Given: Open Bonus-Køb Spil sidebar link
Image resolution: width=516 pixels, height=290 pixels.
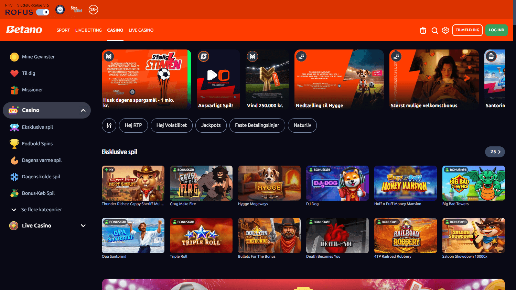Looking at the screenshot, I should [38, 193].
